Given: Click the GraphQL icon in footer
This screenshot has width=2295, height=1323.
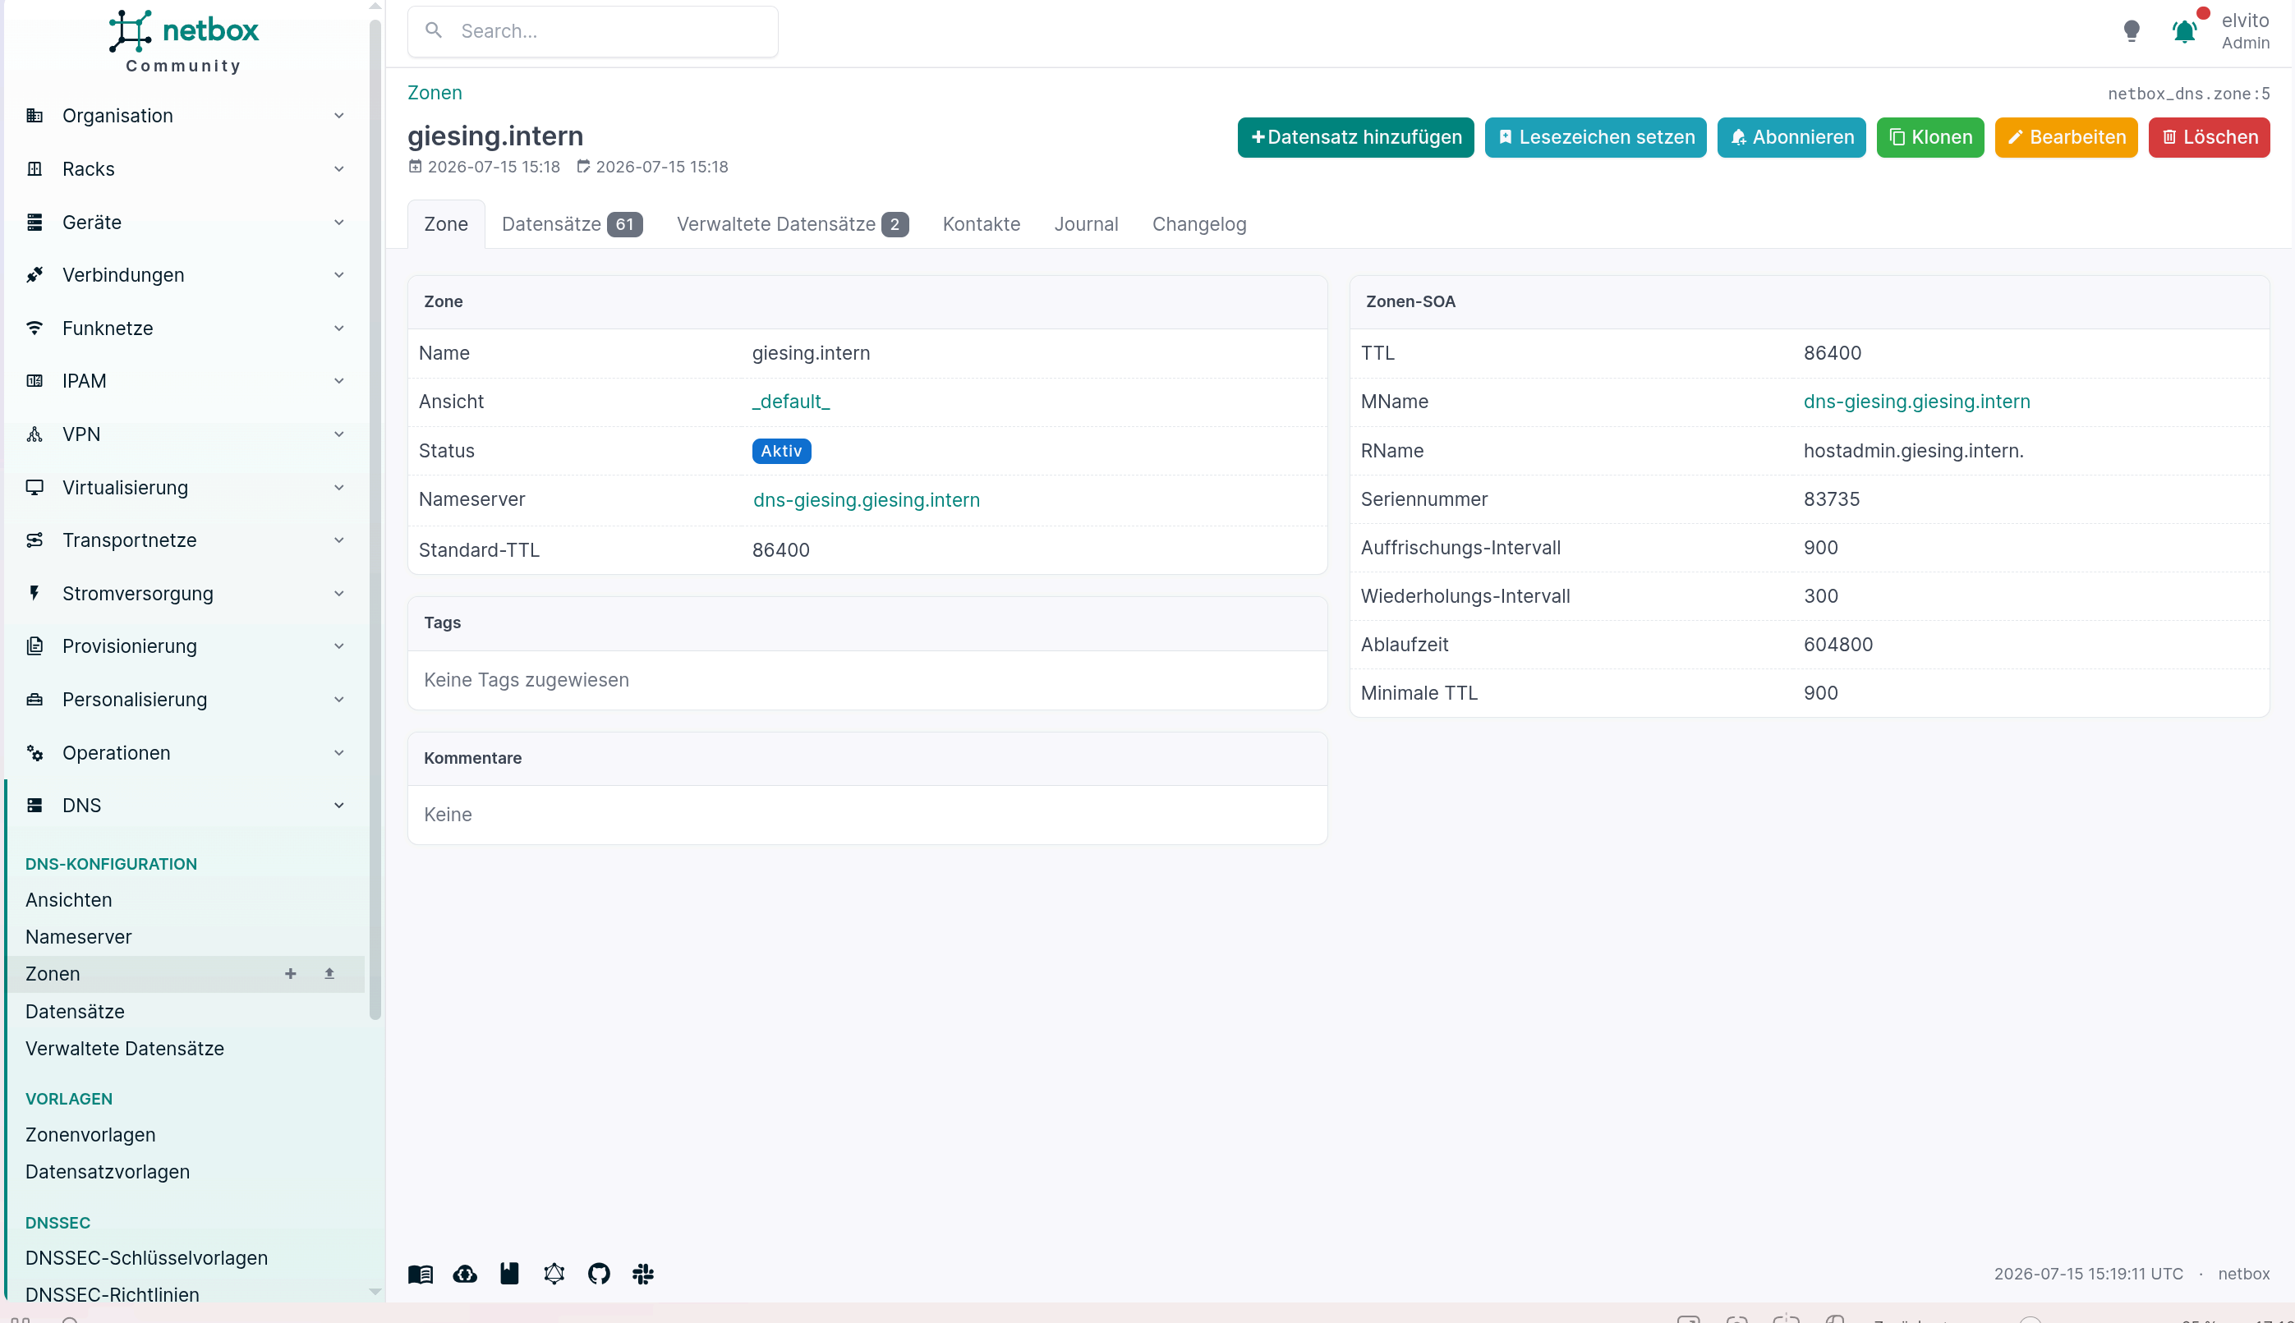Looking at the screenshot, I should point(554,1274).
